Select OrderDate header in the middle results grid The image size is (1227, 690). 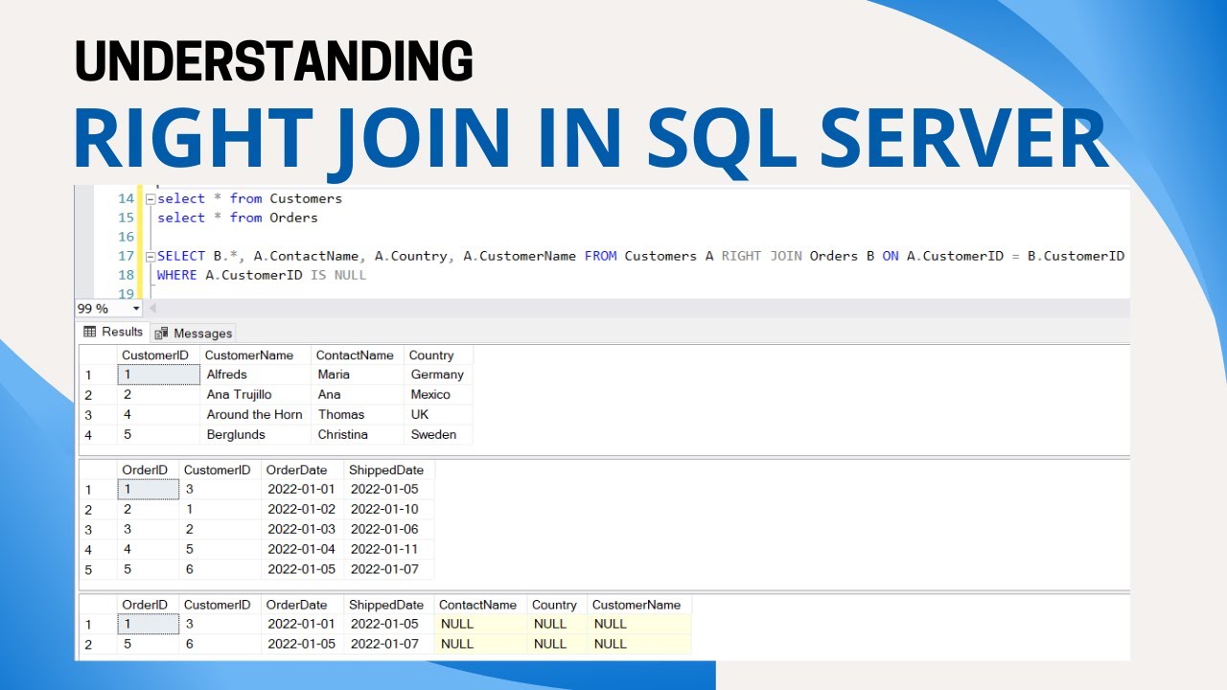(302, 470)
